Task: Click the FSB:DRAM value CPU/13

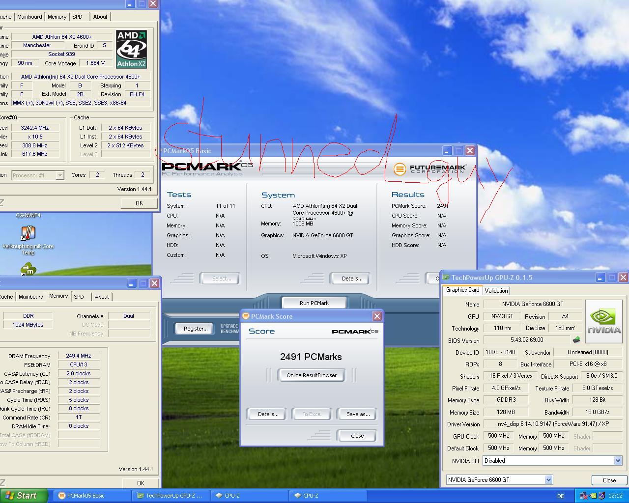Action: point(79,365)
